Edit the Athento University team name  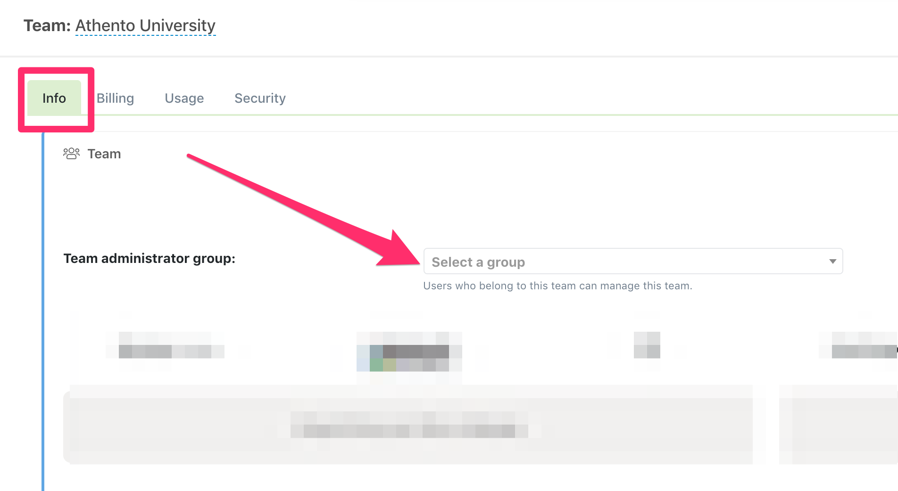point(145,25)
